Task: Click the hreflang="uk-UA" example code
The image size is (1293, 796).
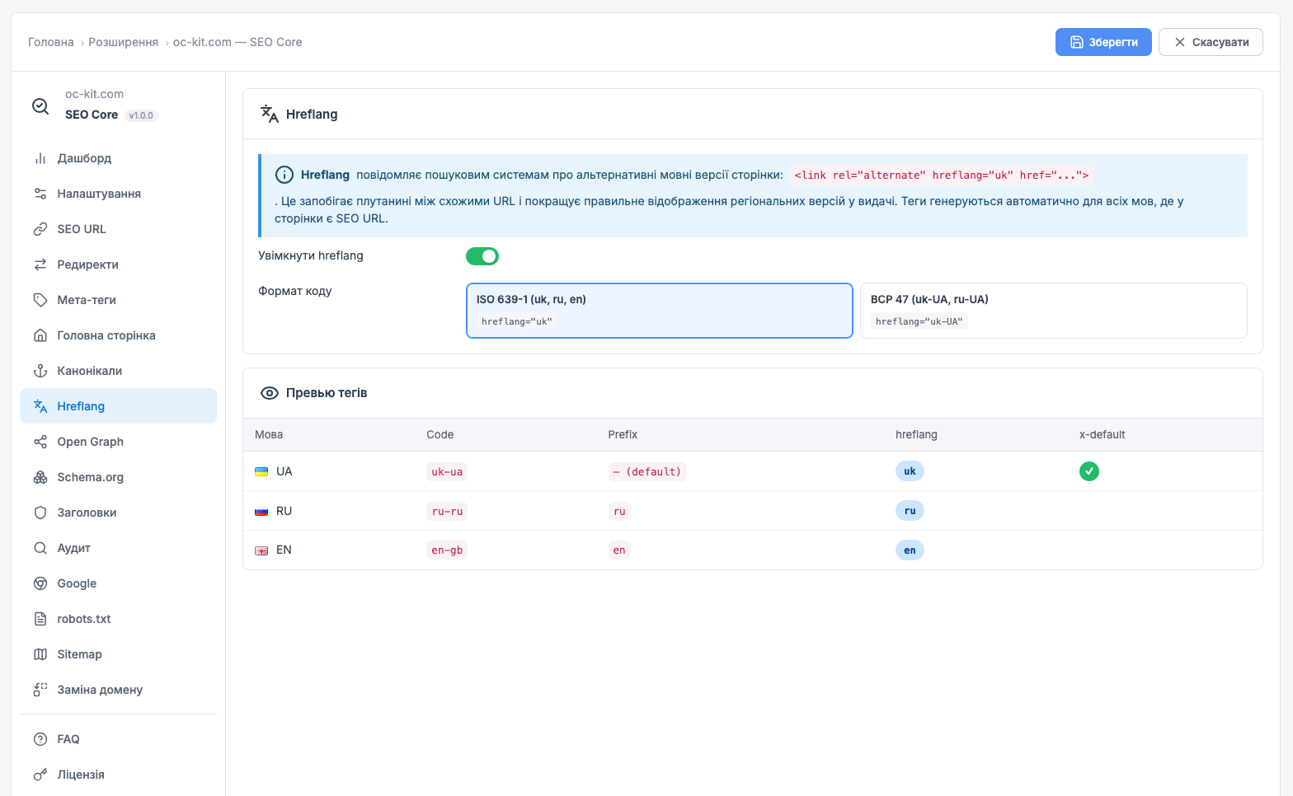Action: pyautogui.click(x=919, y=321)
